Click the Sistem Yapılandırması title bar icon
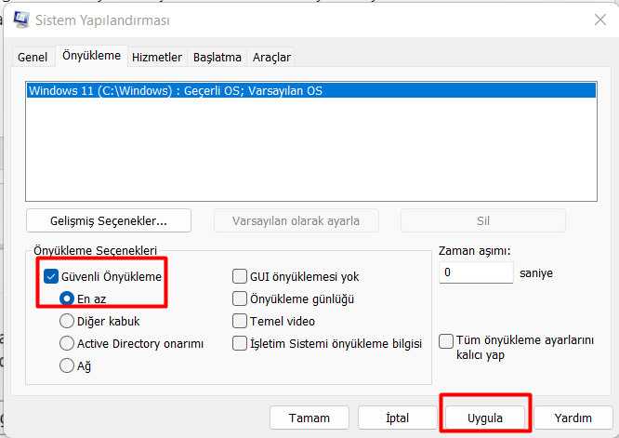619x438 pixels. pyautogui.click(x=21, y=20)
